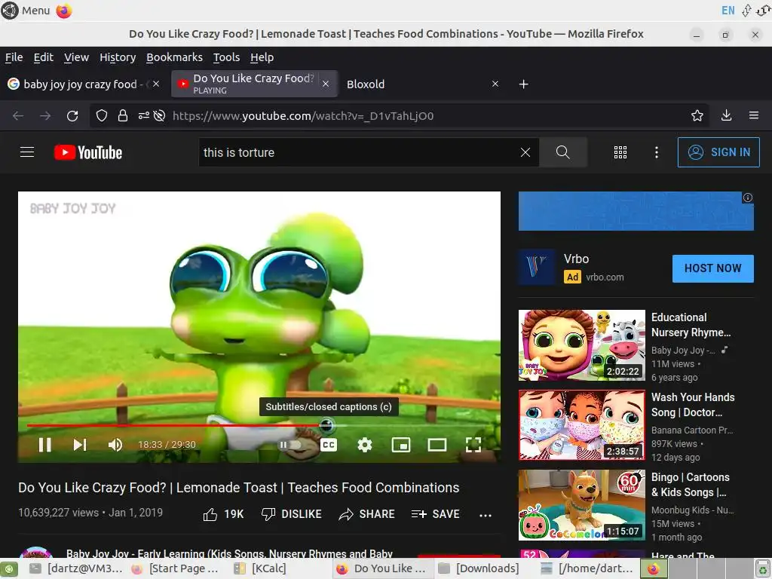Open the YouTube apps grid

click(x=620, y=152)
